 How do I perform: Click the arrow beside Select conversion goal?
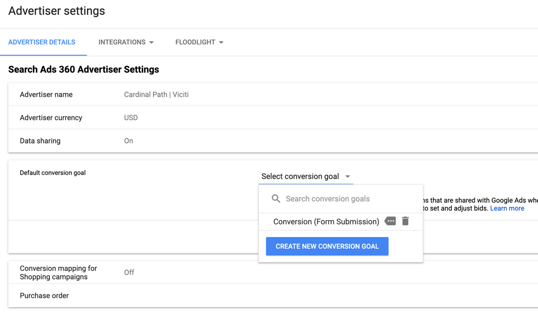pyautogui.click(x=348, y=176)
